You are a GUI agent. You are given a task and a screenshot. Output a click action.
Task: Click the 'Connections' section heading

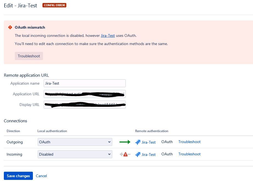(16, 121)
